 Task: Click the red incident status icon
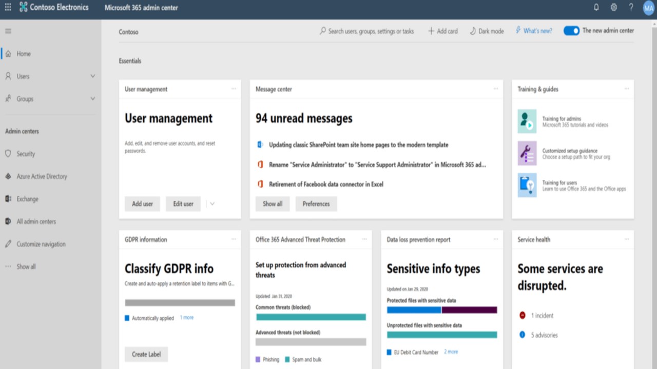click(523, 315)
